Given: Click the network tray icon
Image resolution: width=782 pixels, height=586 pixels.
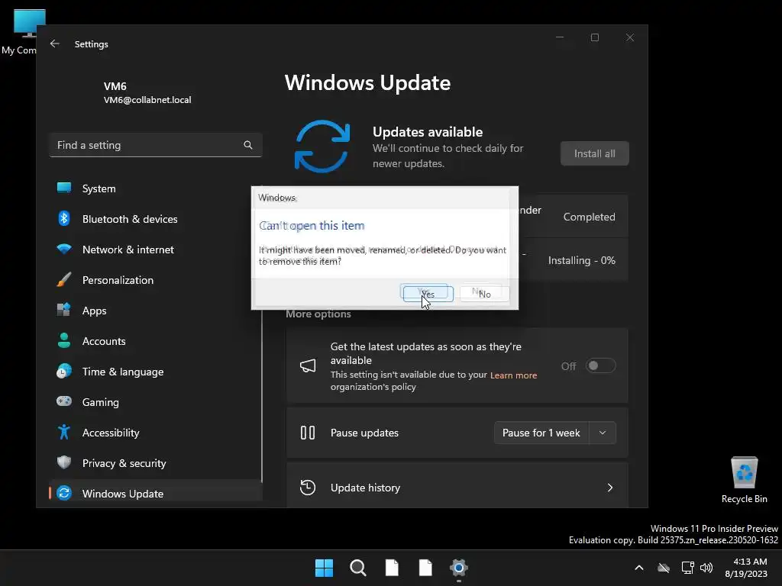Looking at the screenshot, I should (688, 568).
